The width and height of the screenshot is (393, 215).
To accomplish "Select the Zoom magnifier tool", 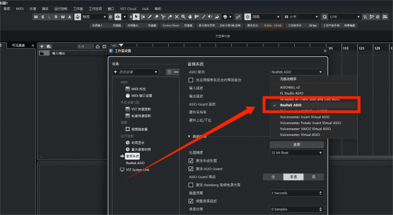I will pyautogui.click(x=183, y=17).
